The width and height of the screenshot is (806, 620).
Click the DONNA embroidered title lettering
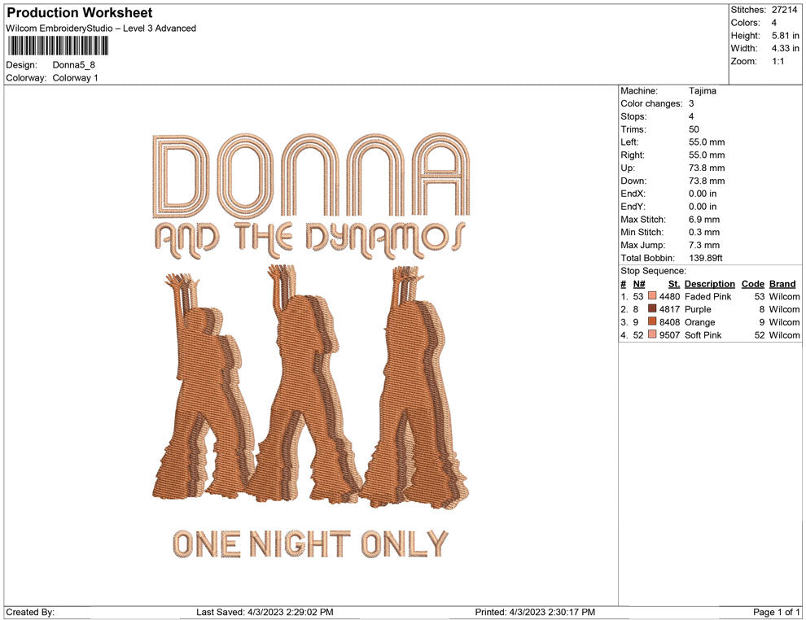click(x=311, y=175)
